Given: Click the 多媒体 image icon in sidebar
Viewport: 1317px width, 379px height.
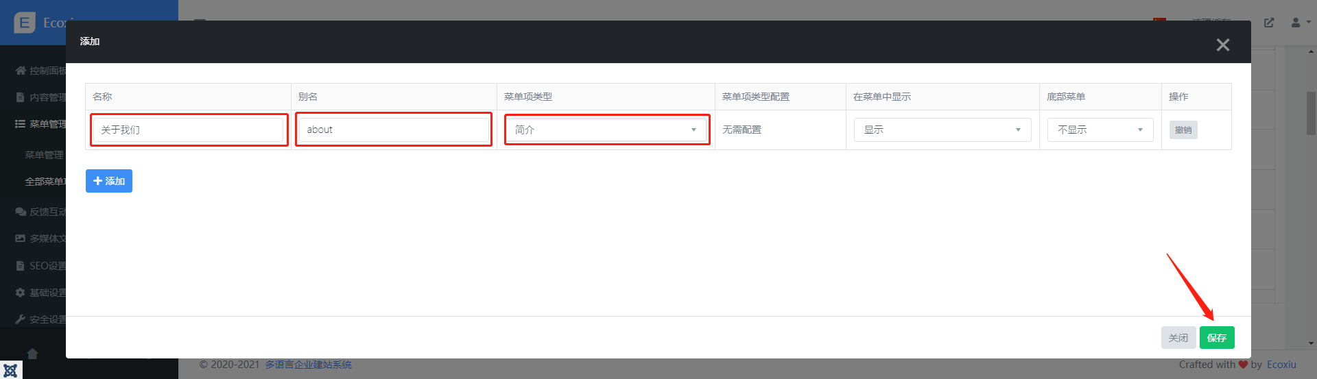Looking at the screenshot, I should coord(21,239).
